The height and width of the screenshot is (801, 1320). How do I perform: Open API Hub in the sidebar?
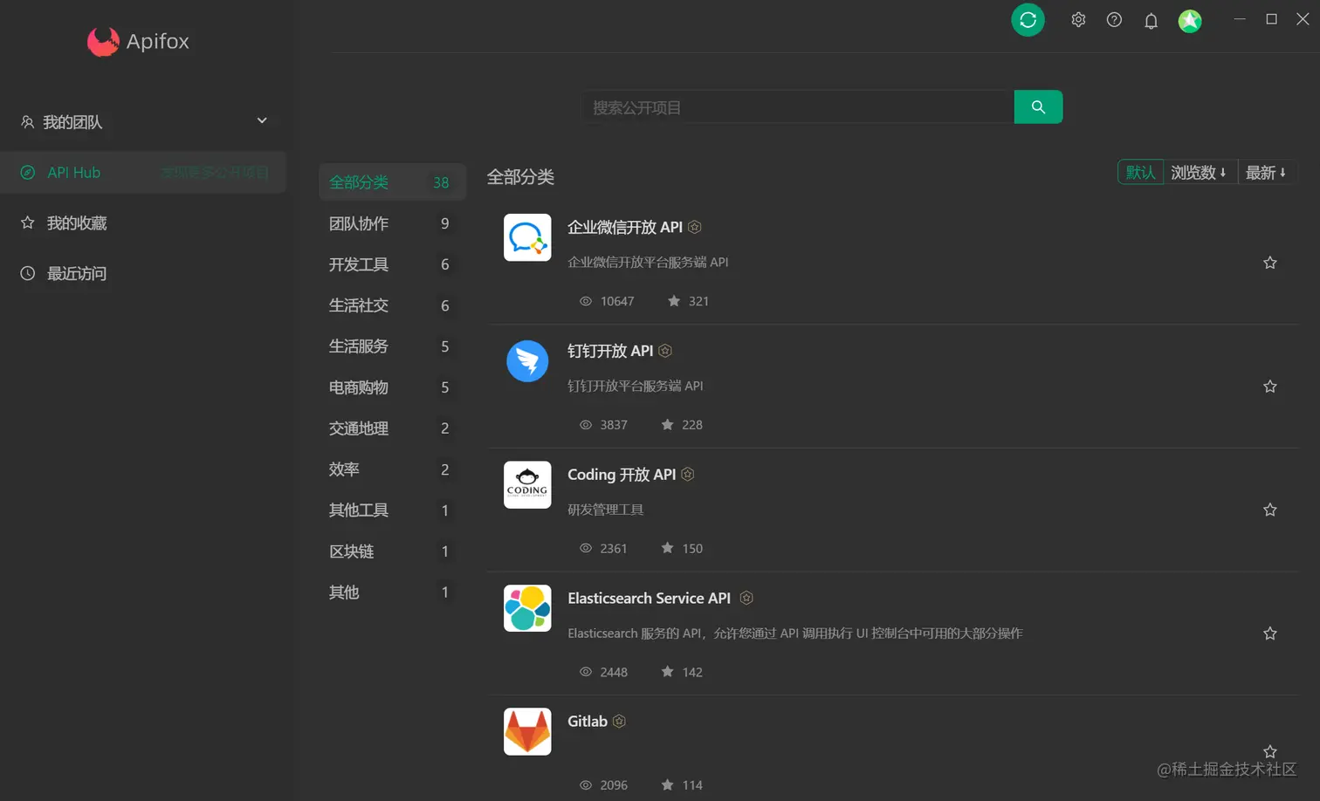(x=143, y=172)
